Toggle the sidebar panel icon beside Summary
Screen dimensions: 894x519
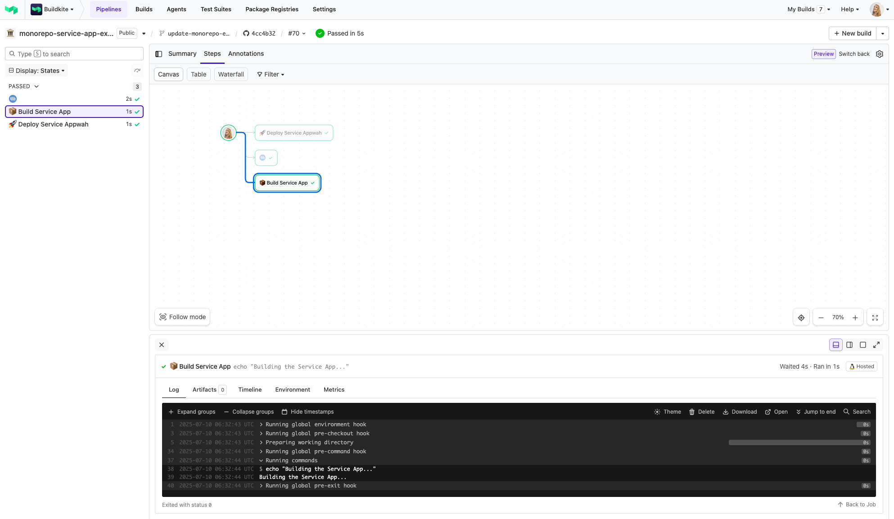pyautogui.click(x=158, y=54)
